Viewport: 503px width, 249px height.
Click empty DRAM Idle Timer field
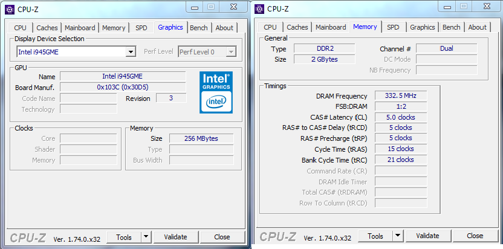point(401,182)
